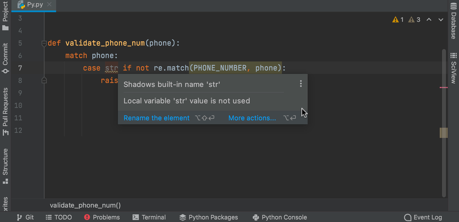This screenshot has width=459, height=222.
Task: Jump to the previous highlighted error
Action: click(x=429, y=20)
